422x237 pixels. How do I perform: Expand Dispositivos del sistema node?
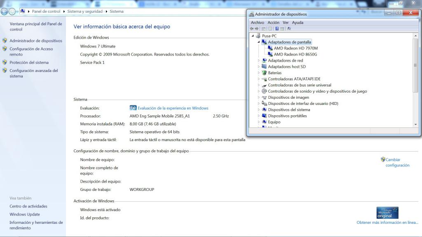coord(259,109)
